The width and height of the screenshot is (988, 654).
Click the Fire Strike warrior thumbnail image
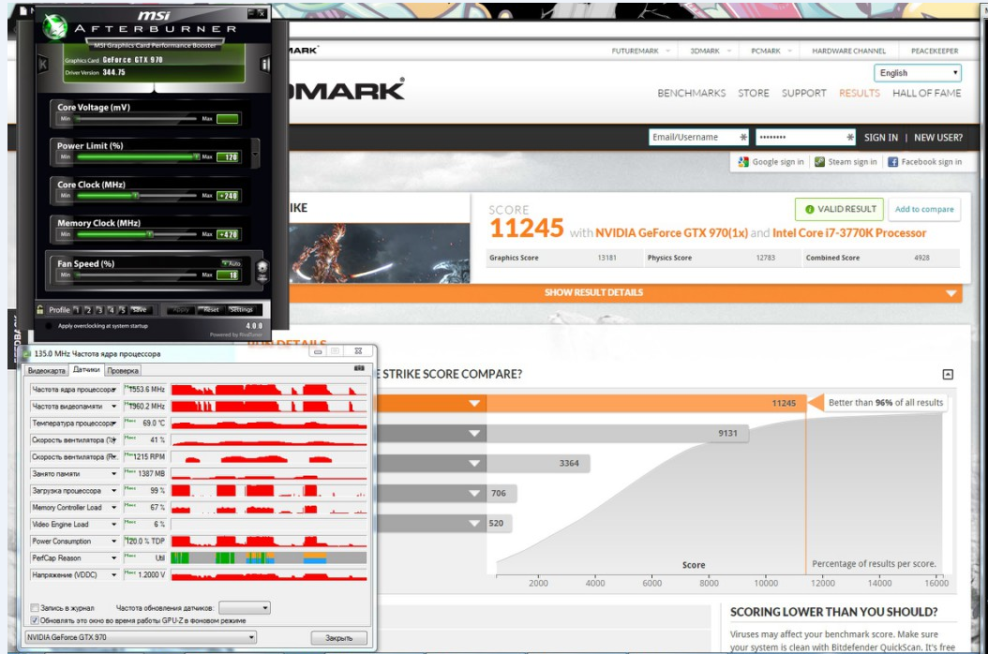click(380, 253)
